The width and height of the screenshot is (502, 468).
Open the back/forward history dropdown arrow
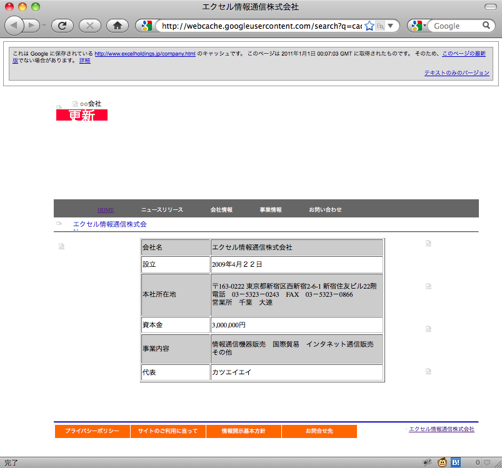(x=44, y=25)
